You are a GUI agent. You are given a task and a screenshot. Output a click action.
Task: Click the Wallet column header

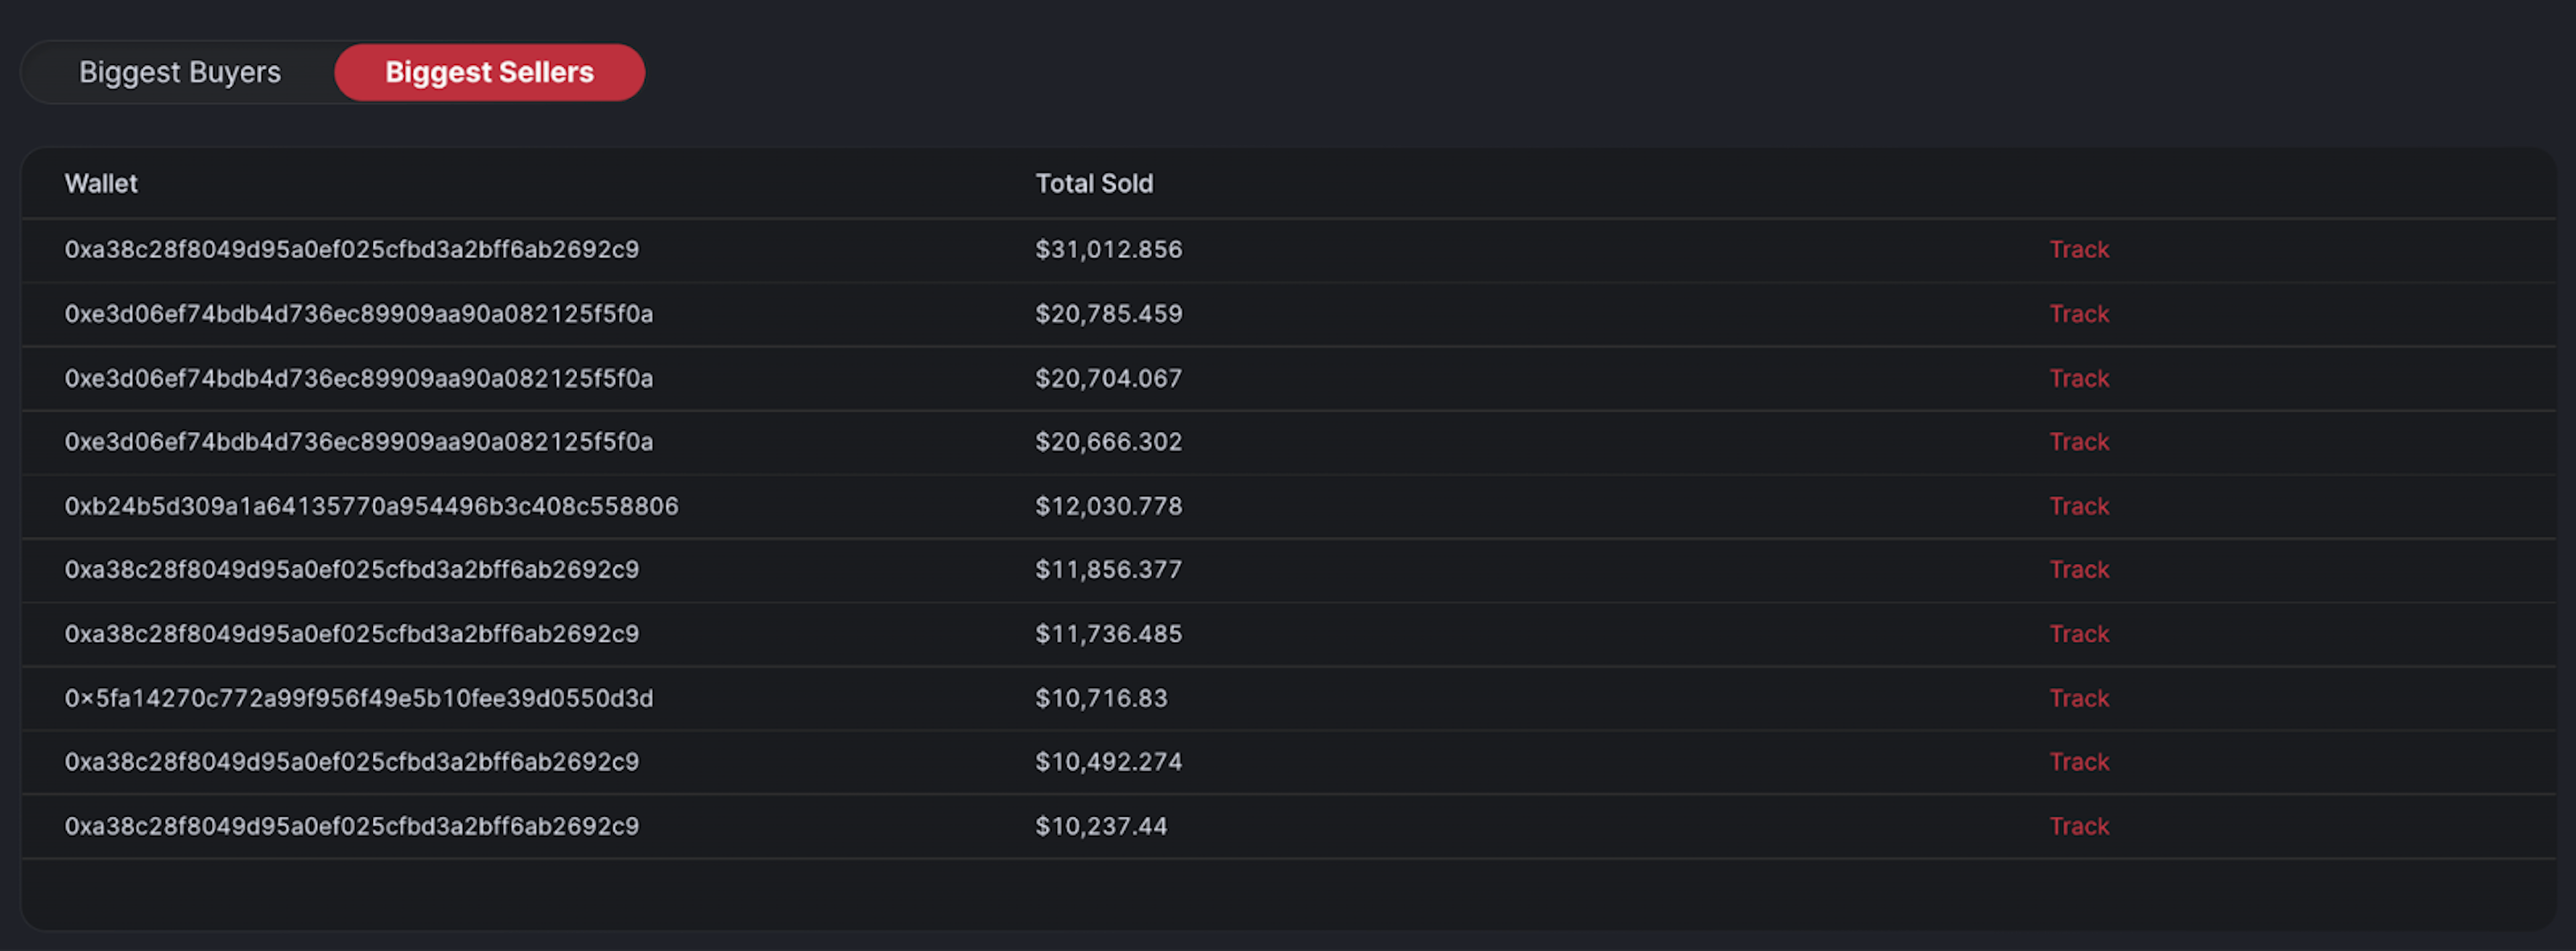(x=101, y=184)
